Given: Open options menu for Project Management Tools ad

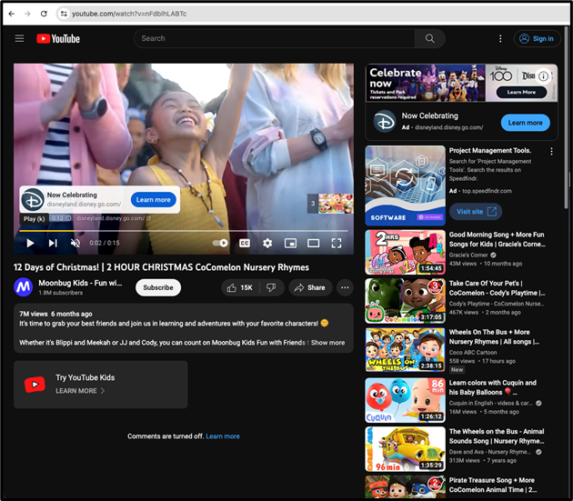Looking at the screenshot, I should (x=551, y=151).
